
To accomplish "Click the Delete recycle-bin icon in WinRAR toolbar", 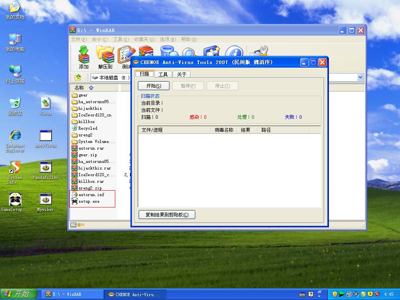I will 168,50.
